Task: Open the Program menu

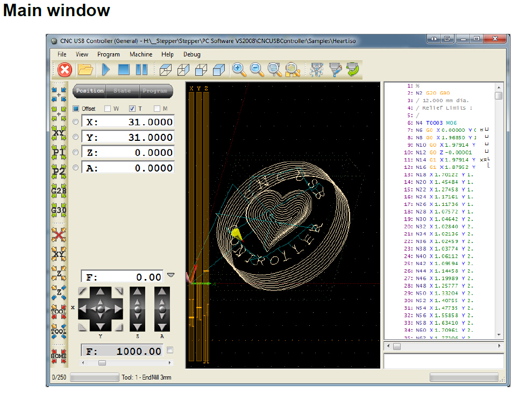Action: tap(109, 54)
